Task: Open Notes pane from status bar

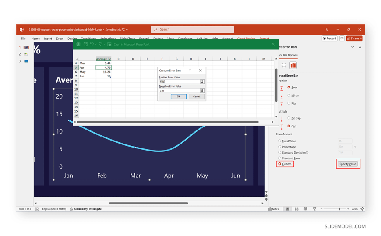Action: tap(274, 209)
